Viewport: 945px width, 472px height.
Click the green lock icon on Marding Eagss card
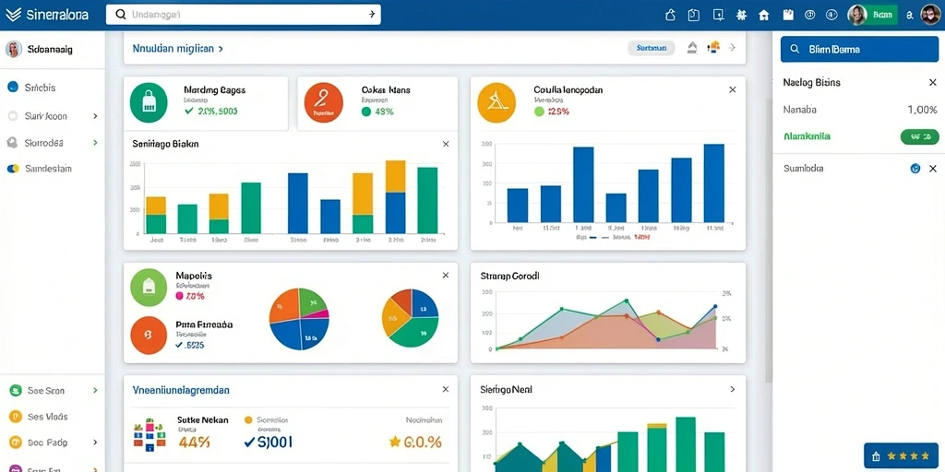149,102
